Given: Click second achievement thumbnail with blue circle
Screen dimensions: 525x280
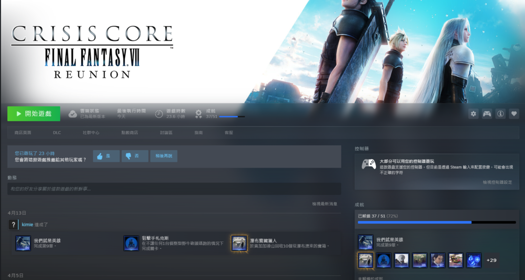Looking at the screenshot, I should [383, 260].
